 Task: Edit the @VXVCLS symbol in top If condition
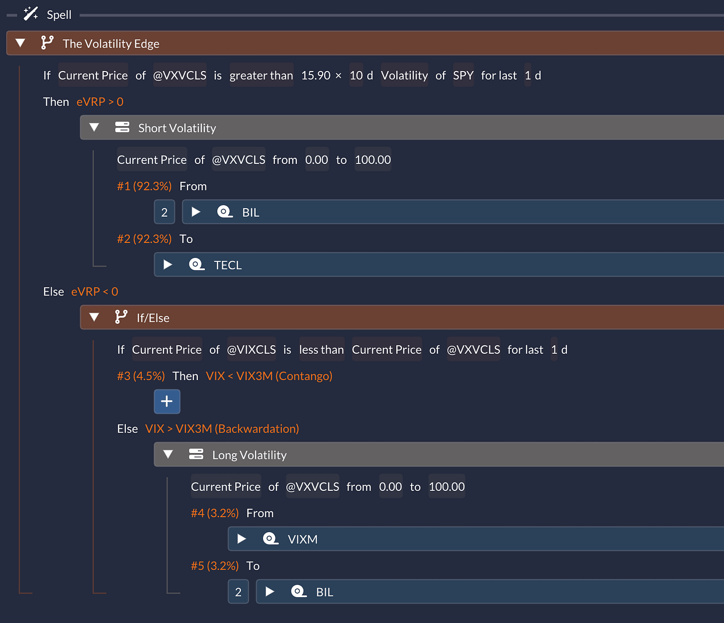pos(180,76)
